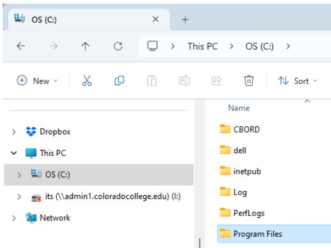The height and width of the screenshot is (248, 331).
Task: Select the inetpub folder
Action: click(247, 171)
